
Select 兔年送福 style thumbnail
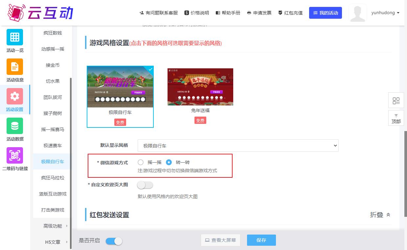tap(200, 87)
